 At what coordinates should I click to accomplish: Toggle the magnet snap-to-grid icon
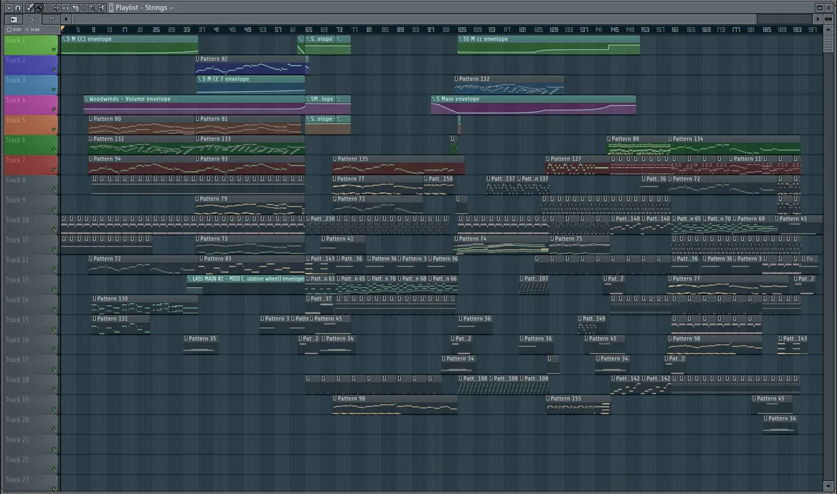click(x=18, y=8)
